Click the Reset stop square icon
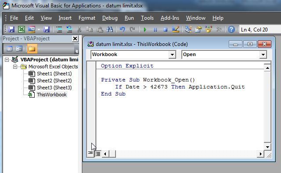Image resolution: width=281 pixels, height=173 pixels. tap(165, 29)
